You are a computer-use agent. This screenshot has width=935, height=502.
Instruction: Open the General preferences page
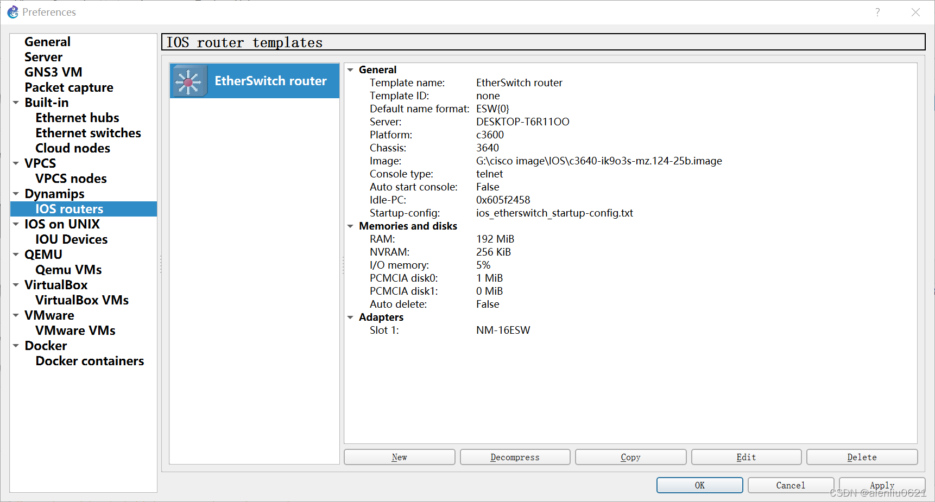click(x=47, y=42)
